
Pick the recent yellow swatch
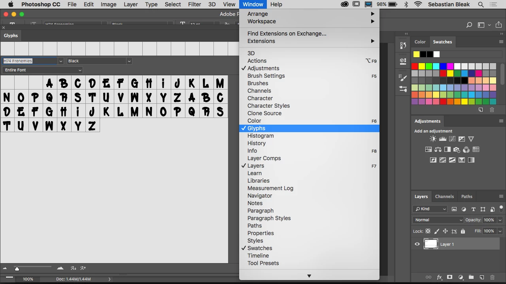[x=416, y=54]
